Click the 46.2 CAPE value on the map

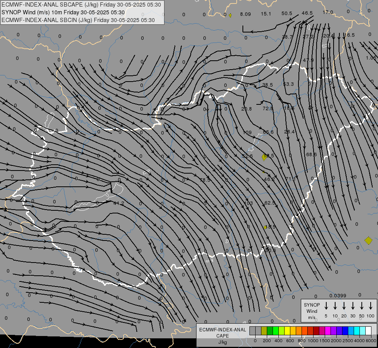point(269,179)
